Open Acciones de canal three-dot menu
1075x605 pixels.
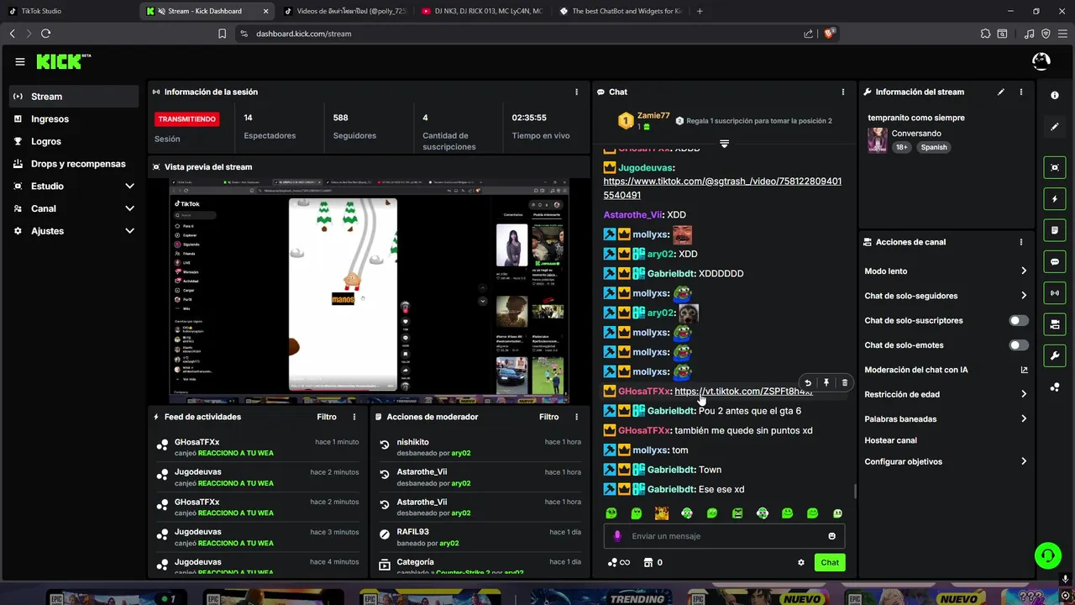(x=1021, y=242)
